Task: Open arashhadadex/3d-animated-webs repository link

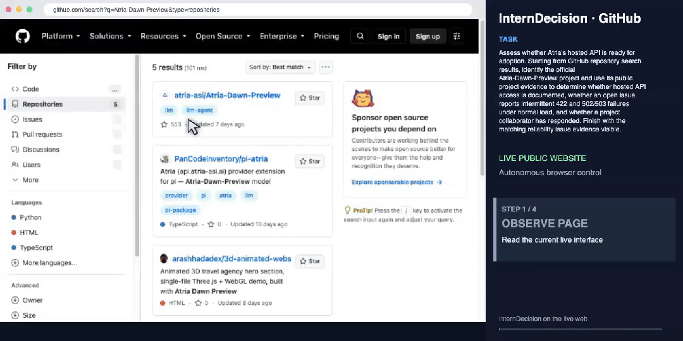Action: [231, 259]
